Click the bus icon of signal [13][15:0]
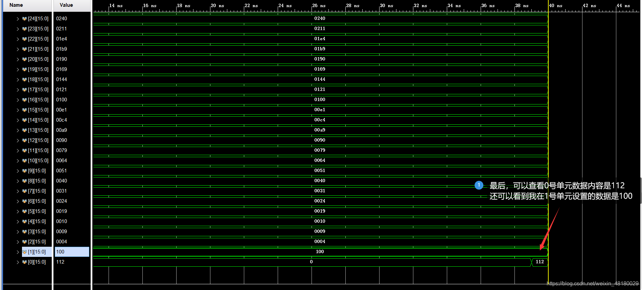Viewport: 642px width, 290px height. coord(24,130)
